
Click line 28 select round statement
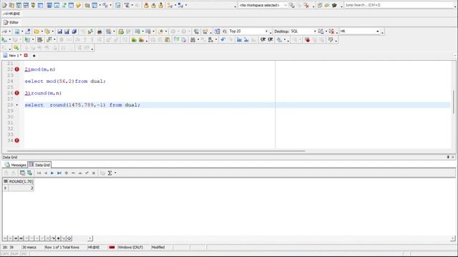coord(82,105)
